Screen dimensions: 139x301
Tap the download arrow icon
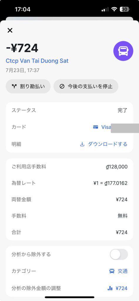tap(82, 144)
